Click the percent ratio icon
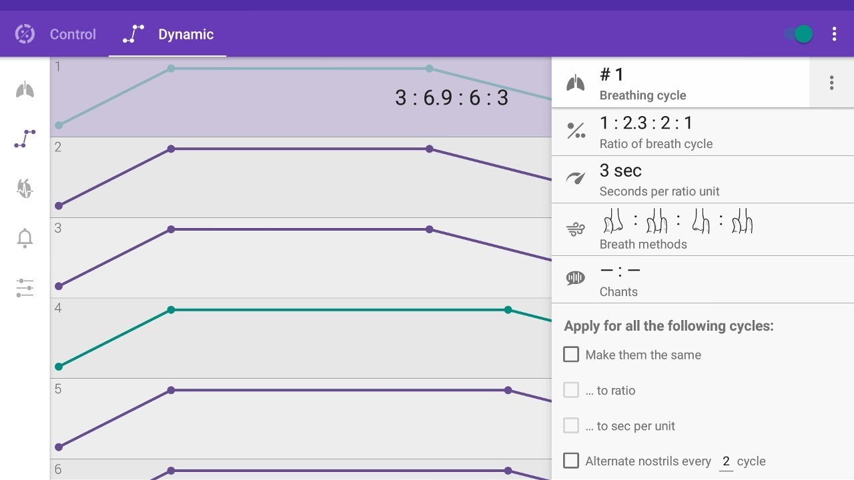Screen dimensions: 854x480 click(x=576, y=131)
